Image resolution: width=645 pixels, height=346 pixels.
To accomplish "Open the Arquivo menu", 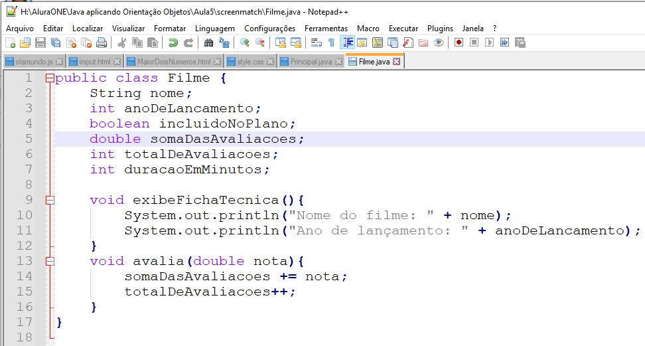I will (x=20, y=29).
